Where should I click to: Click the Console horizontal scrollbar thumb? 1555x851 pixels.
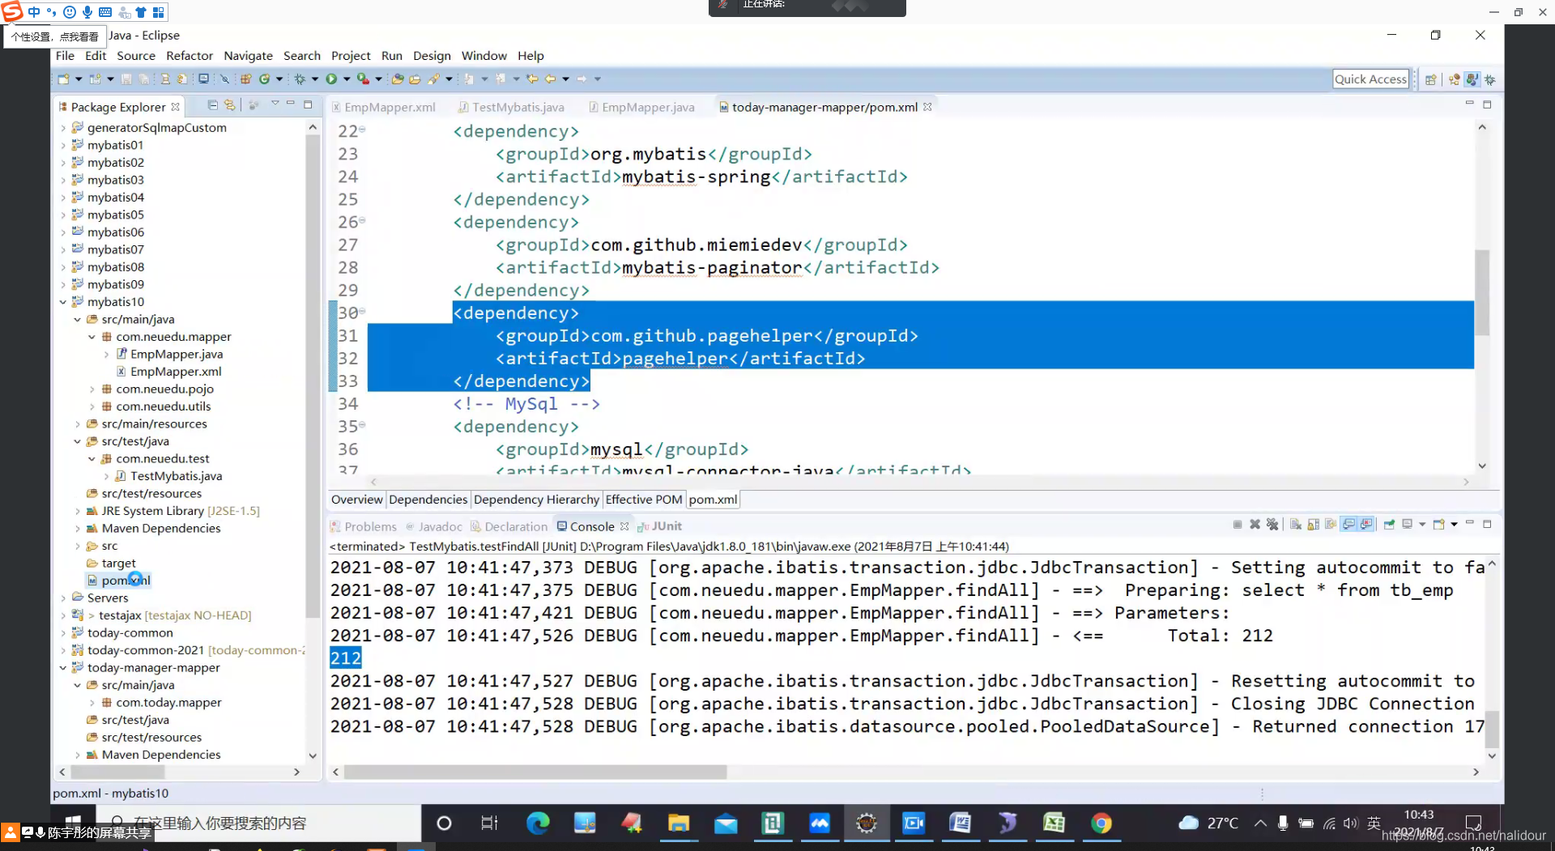tap(535, 772)
